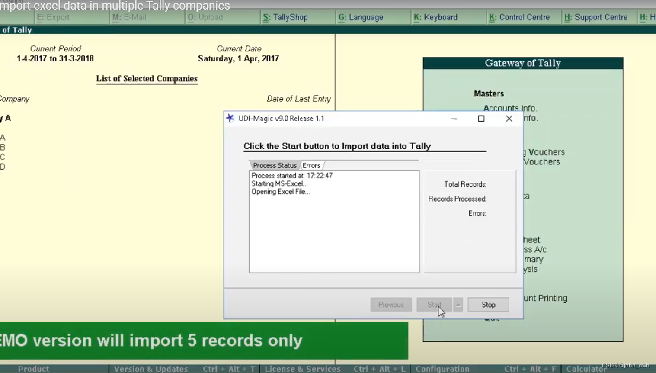This screenshot has width=656, height=373.
Task: Open the Start button dropdown arrow
Action: 458,305
